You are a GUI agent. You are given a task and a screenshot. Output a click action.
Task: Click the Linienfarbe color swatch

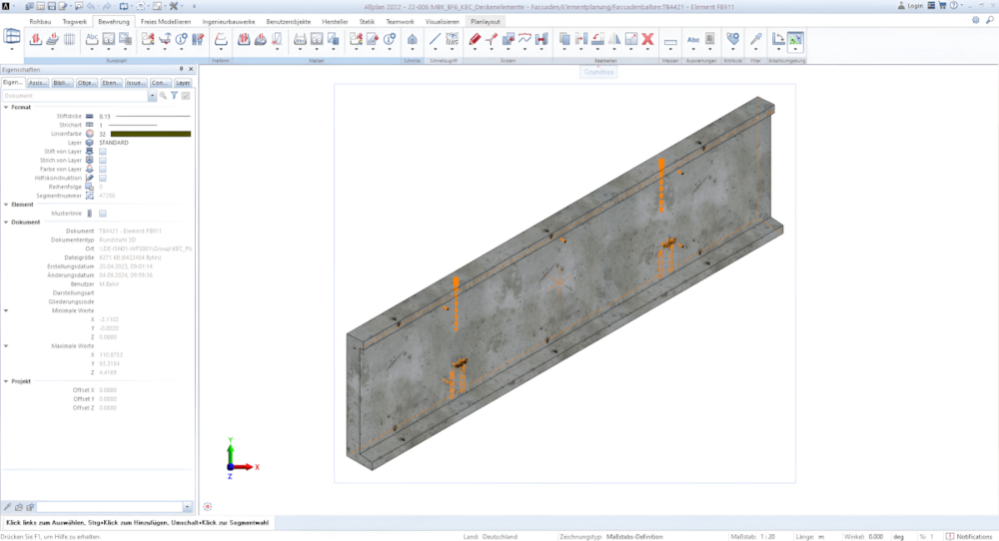coord(150,133)
